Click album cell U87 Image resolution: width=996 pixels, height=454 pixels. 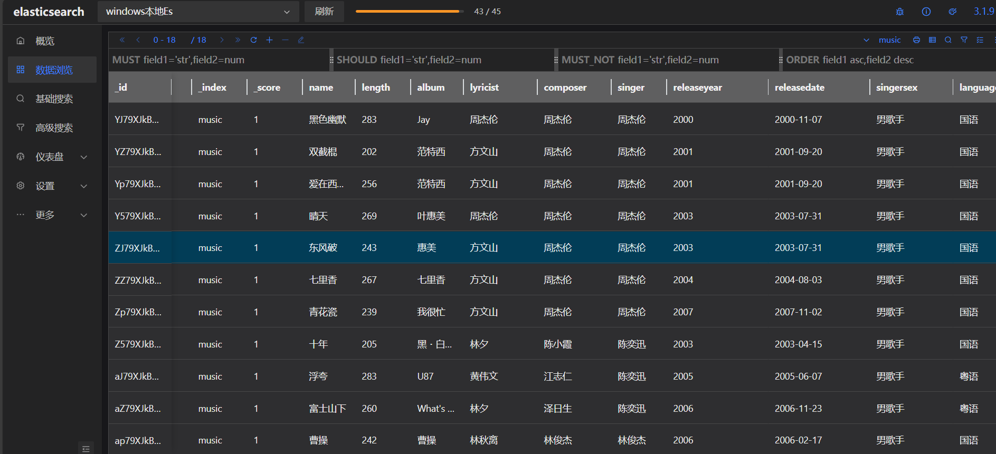pos(425,376)
